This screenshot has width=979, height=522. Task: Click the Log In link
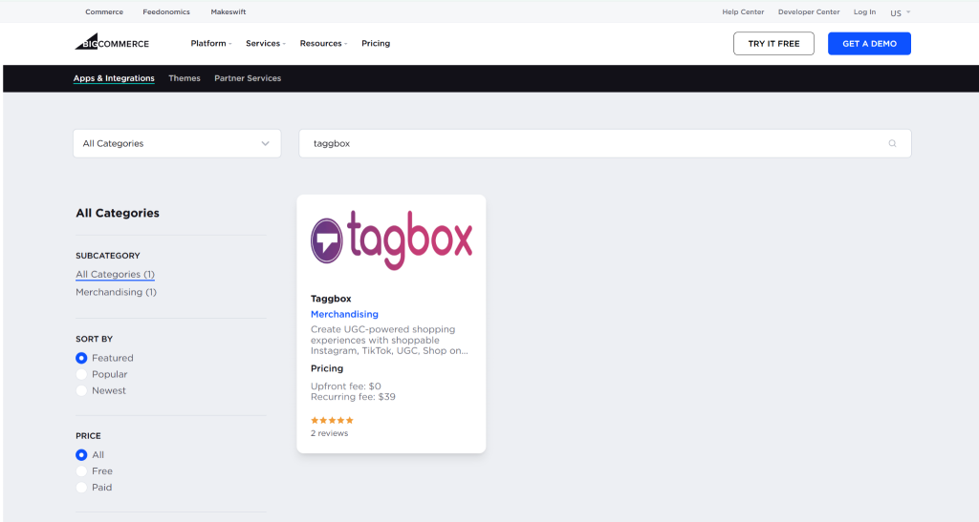click(x=864, y=11)
